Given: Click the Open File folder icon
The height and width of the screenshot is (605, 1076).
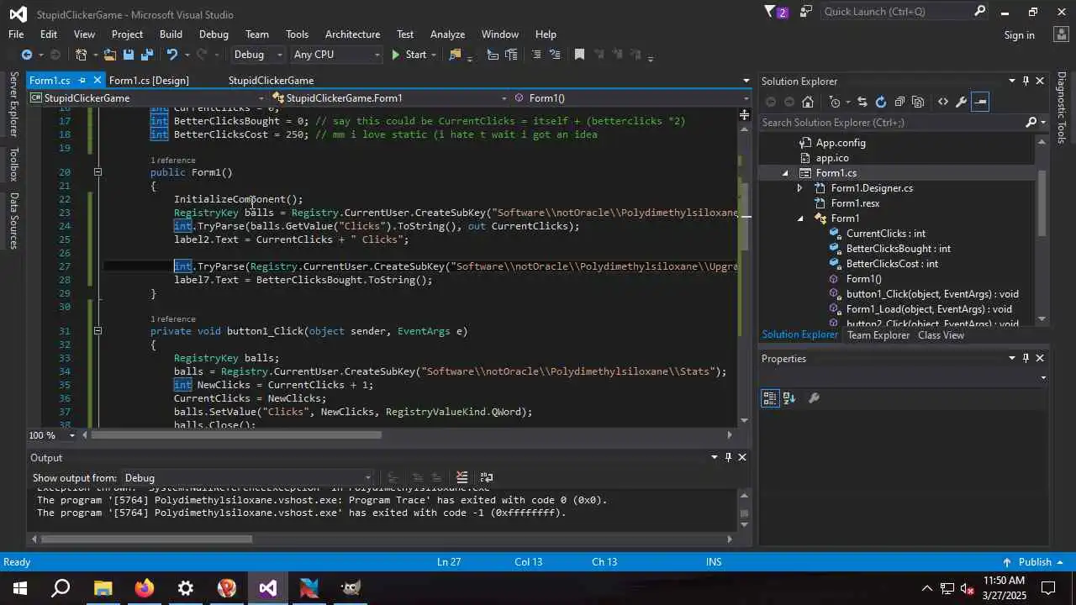Looking at the screenshot, I should click(109, 55).
